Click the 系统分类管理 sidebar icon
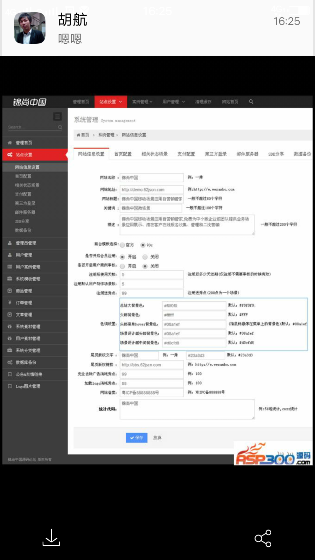 tap(10, 350)
